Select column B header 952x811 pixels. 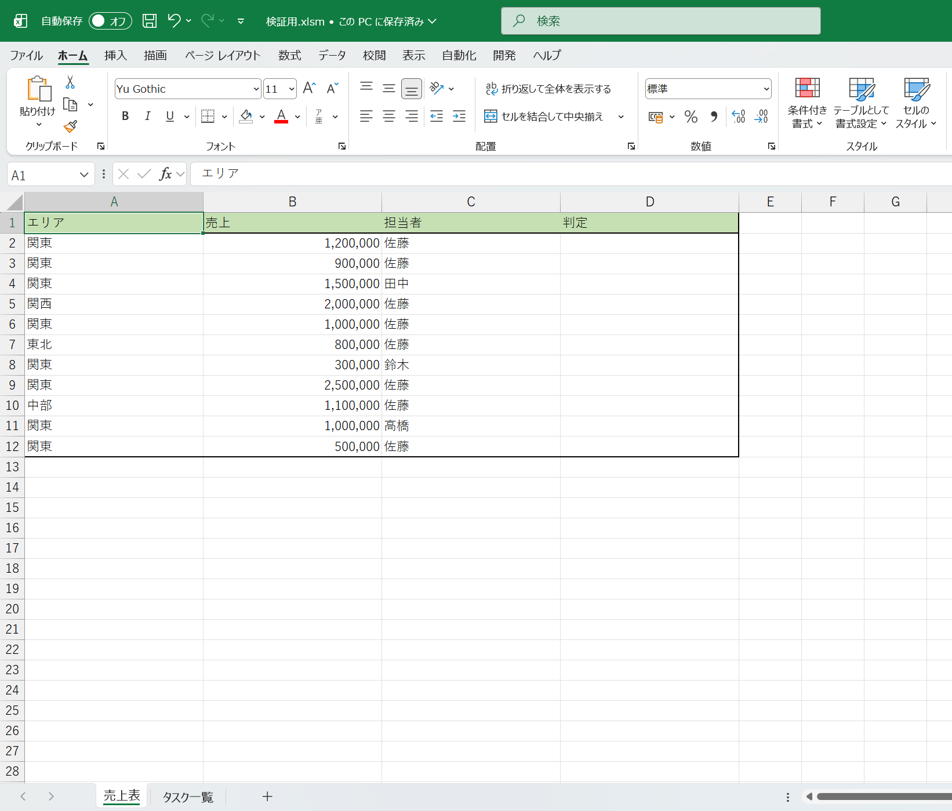click(x=292, y=202)
